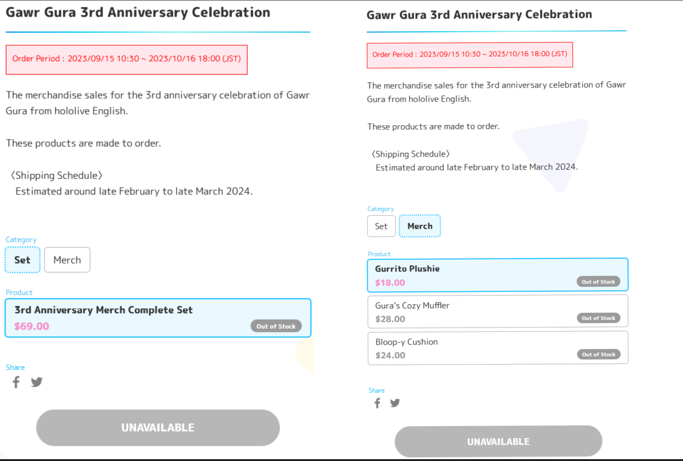The height and width of the screenshot is (461, 683).
Task: Click UNAVAILABLE button under the Complete Set panel
Action: coord(158,428)
